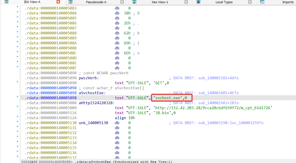Switch to the Local Types tab
Image resolution: width=296 pixels, height=163 pixels.
tap(224, 2)
